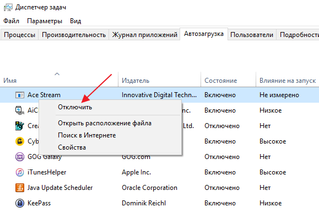
Task: Switch to the Пользователи tab
Action: point(252,35)
